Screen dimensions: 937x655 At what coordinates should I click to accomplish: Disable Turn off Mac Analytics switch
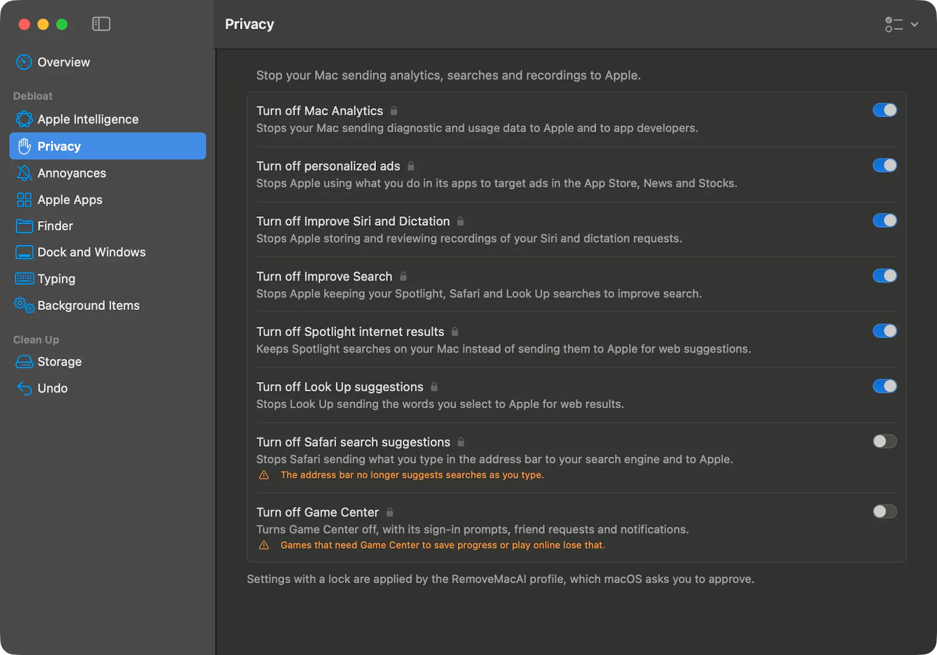884,110
